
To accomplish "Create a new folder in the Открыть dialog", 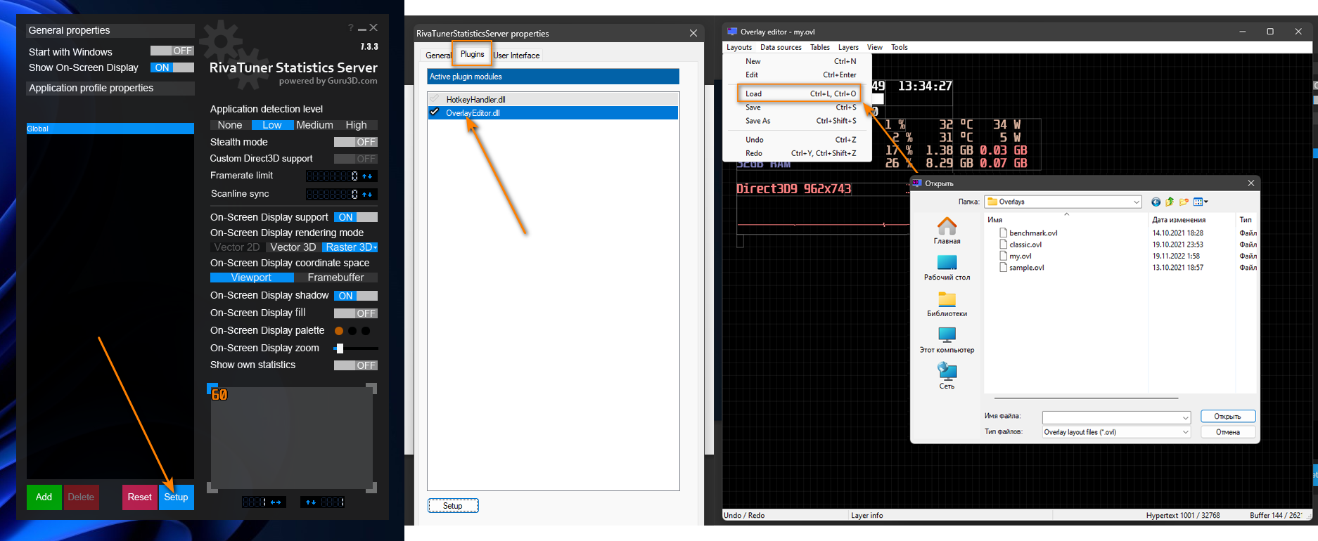I will (1184, 202).
